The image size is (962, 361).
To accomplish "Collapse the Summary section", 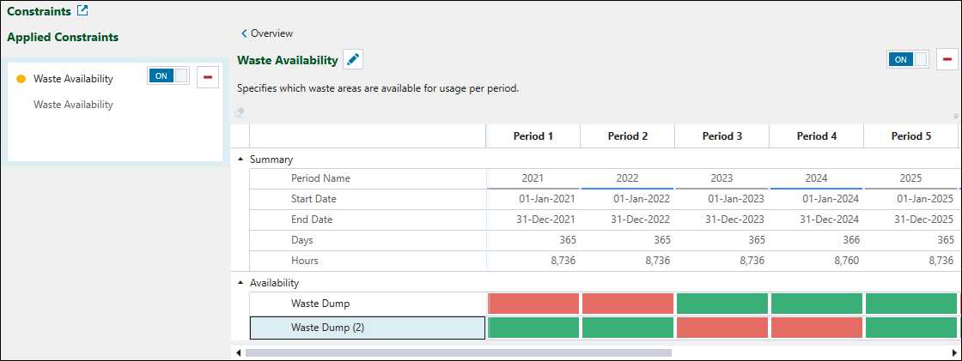I will pyautogui.click(x=240, y=159).
